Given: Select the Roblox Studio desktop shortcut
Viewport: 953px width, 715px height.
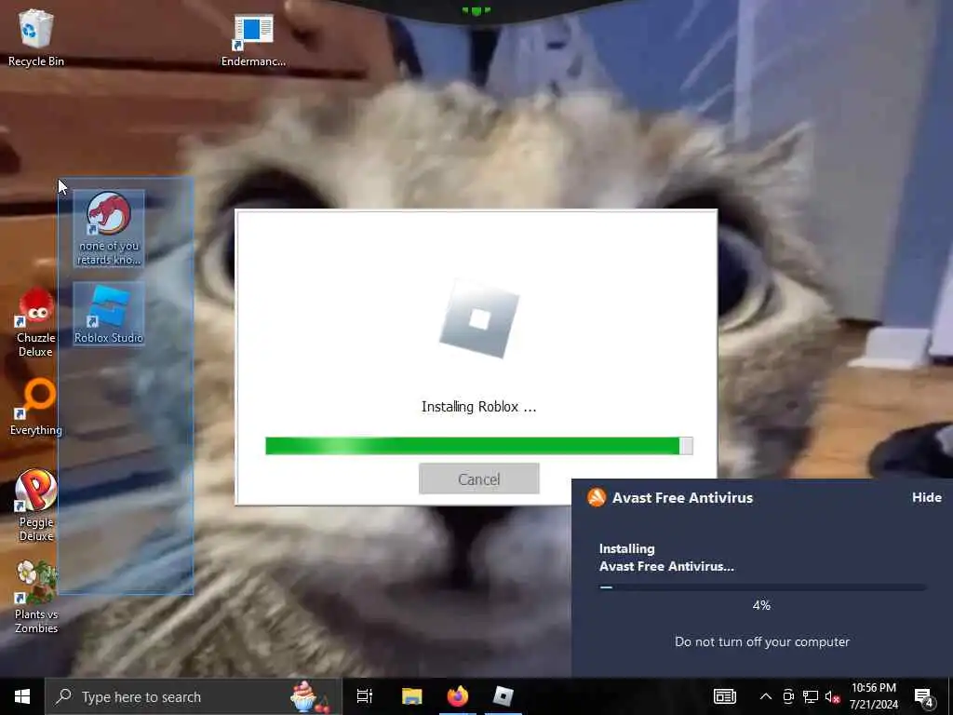Looking at the screenshot, I should pos(109,313).
